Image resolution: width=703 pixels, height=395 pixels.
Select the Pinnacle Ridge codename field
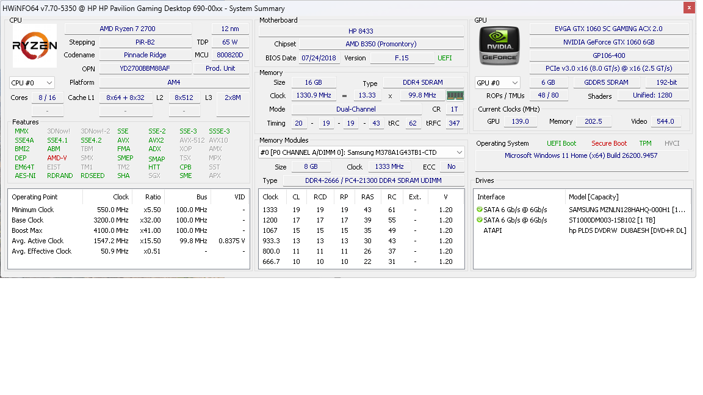pyautogui.click(x=145, y=55)
